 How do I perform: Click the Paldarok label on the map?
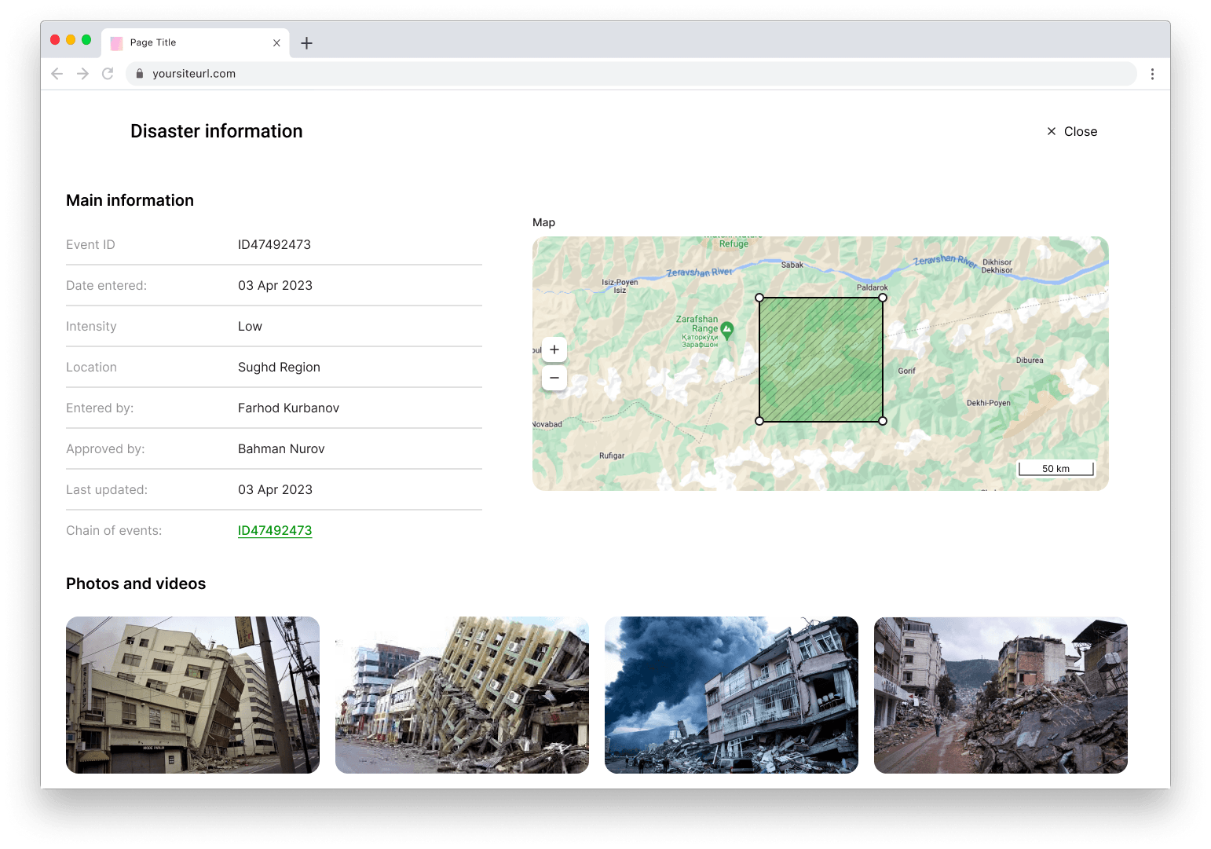[872, 287]
